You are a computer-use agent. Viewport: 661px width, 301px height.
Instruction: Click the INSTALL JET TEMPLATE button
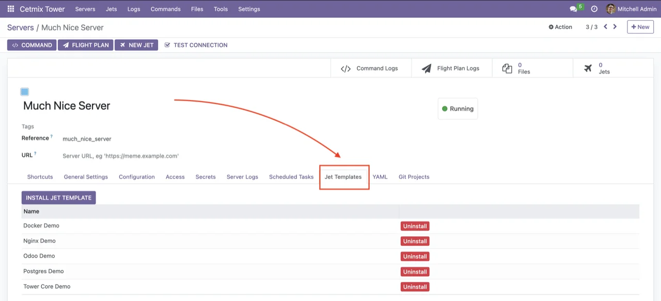(x=58, y=197)
